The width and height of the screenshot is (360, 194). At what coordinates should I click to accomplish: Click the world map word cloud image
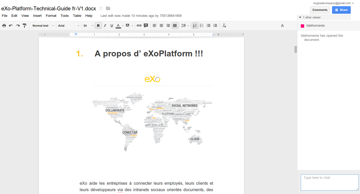pyautogui.click(x=152, y=121)
